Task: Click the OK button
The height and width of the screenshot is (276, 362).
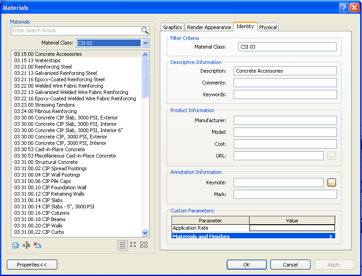Action: [246, 265]
